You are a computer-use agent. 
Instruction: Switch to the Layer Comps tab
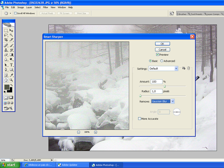[213, 14]
